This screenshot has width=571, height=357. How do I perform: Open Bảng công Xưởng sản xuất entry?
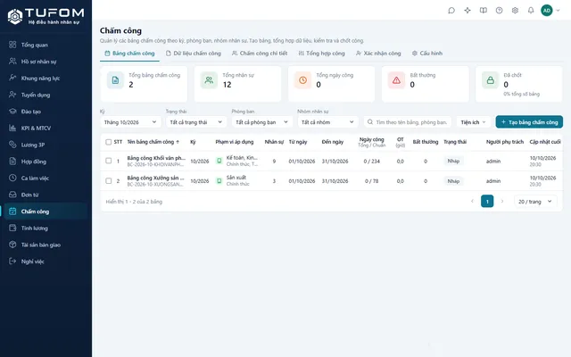[x=155, y=178]
